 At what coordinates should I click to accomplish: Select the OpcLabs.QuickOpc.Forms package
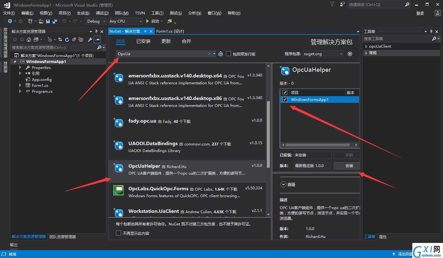click(x=187, y=194)
